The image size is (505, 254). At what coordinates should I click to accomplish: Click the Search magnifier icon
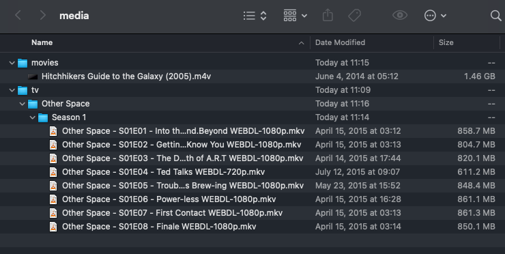point(495,16)
